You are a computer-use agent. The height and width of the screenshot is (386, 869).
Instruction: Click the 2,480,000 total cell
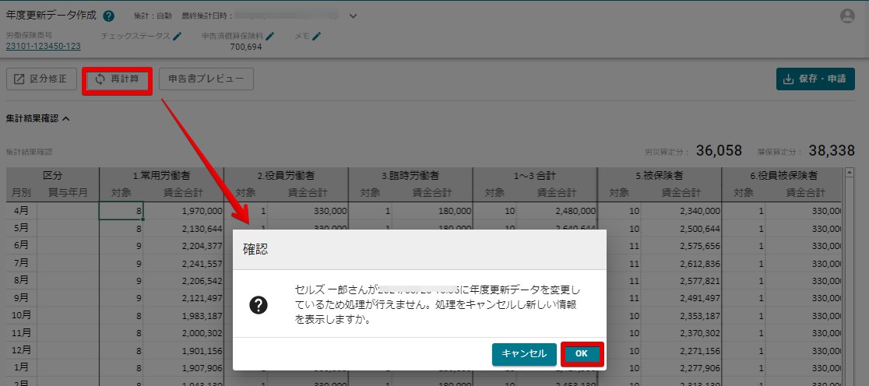point(558,211)
